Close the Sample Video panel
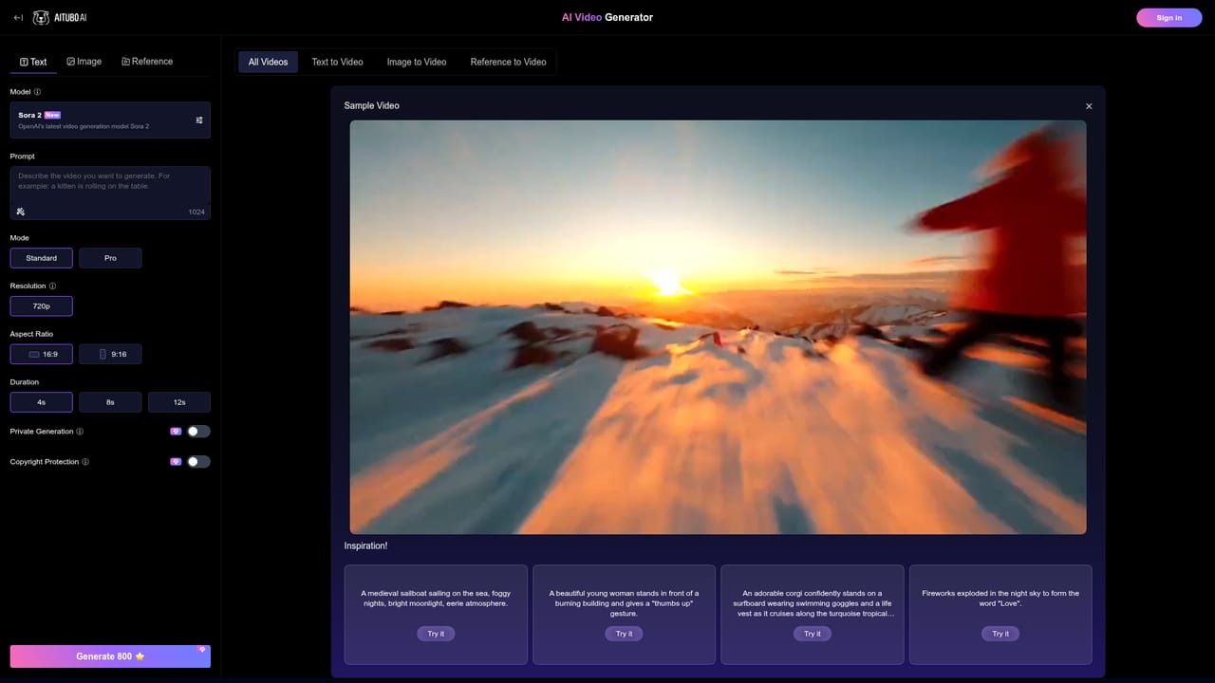This screenshot has width=1215, height=683. (1089, 106)
